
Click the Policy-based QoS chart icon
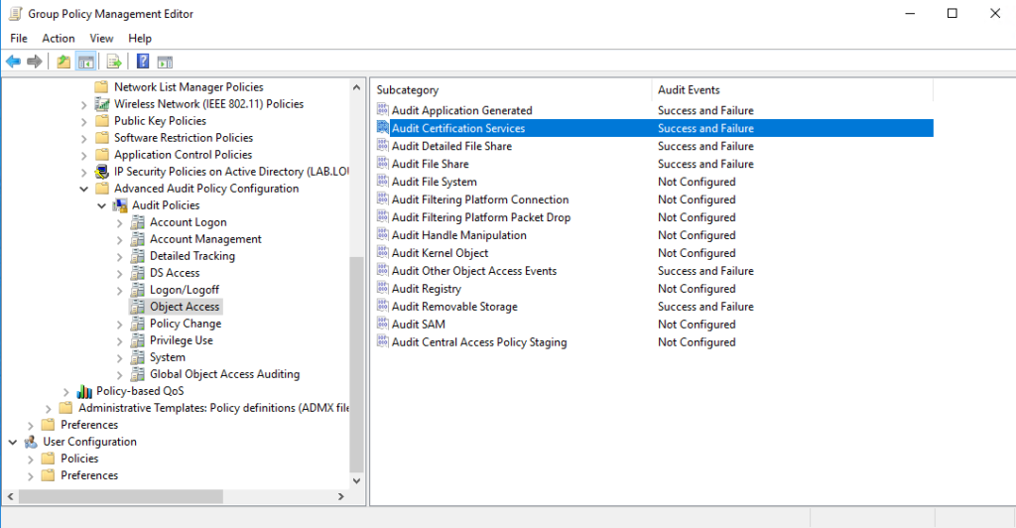(84, 391)
